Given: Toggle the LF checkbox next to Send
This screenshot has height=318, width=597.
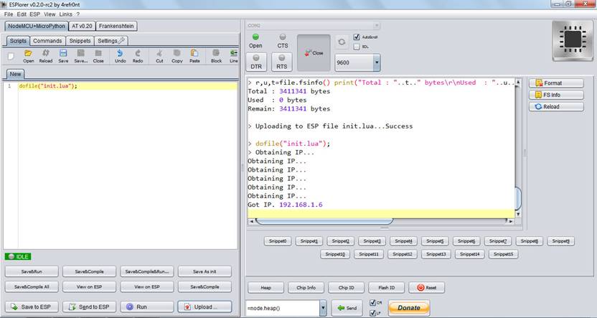Looking at the screenshot, I should coord(372,313).
